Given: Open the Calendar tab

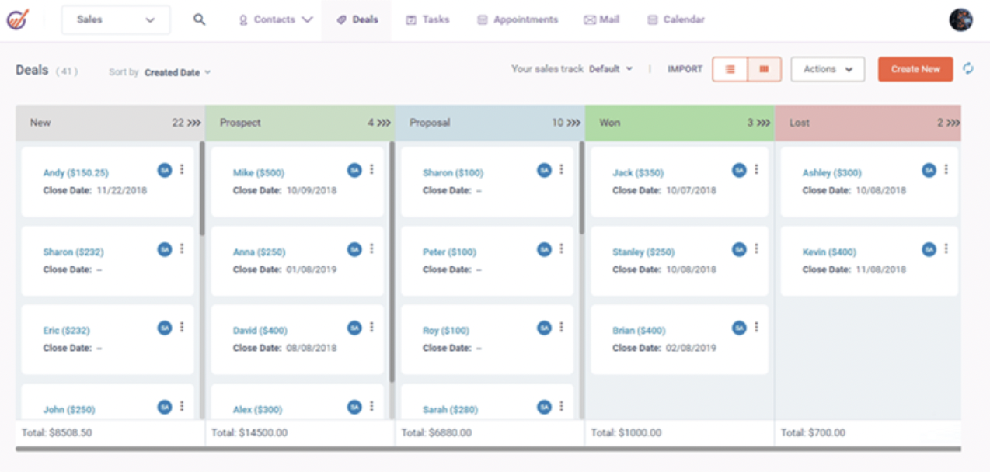Looking at the screenshot, I should (x=676, y=20).
